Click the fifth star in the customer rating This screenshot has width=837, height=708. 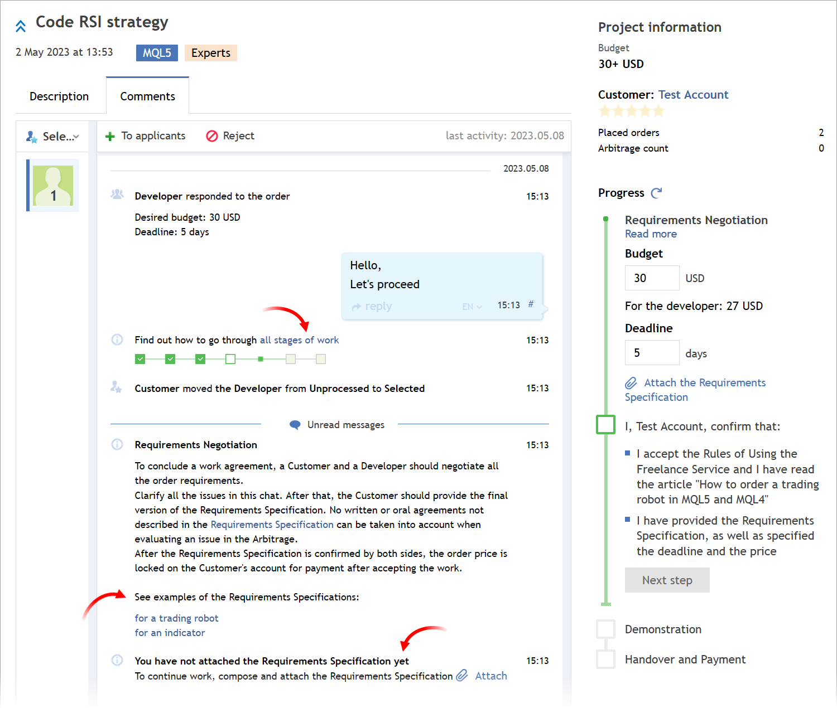pyautogui.click(x=658, y=111)
